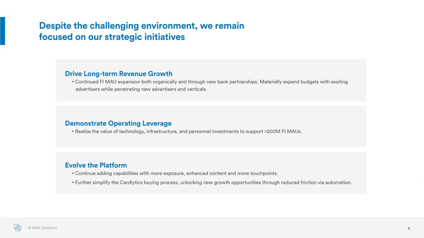Click the blue accent bar beside title
Image resolution: width=424 pixels, height=238 pixels.
pyautogui.click(x=2, y=31)
